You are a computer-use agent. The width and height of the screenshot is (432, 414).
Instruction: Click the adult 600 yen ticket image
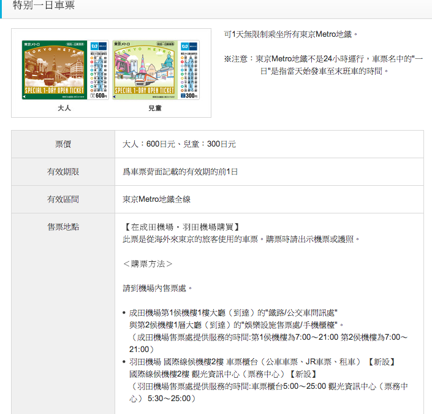(x=66, y=70)
